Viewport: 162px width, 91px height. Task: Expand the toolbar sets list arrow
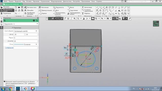click(7, 16)
